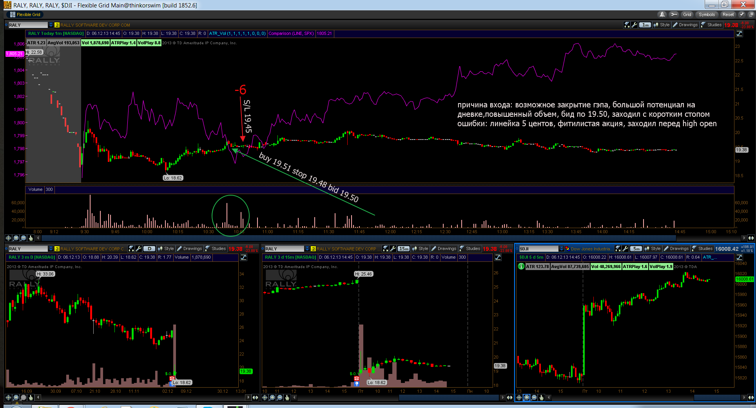Open Studies menu in $DJI chart
The width and height of the screenshot is (756, 408).
click(703, 248)
